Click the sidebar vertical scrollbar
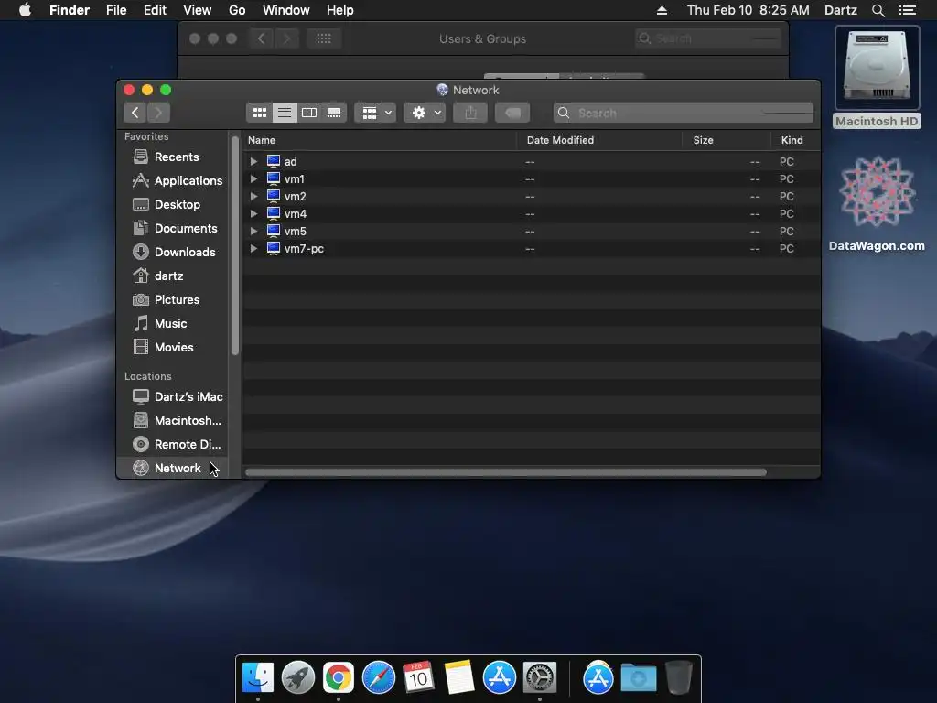This screenshot has height=703, width=937. click(x=235, y=245)
